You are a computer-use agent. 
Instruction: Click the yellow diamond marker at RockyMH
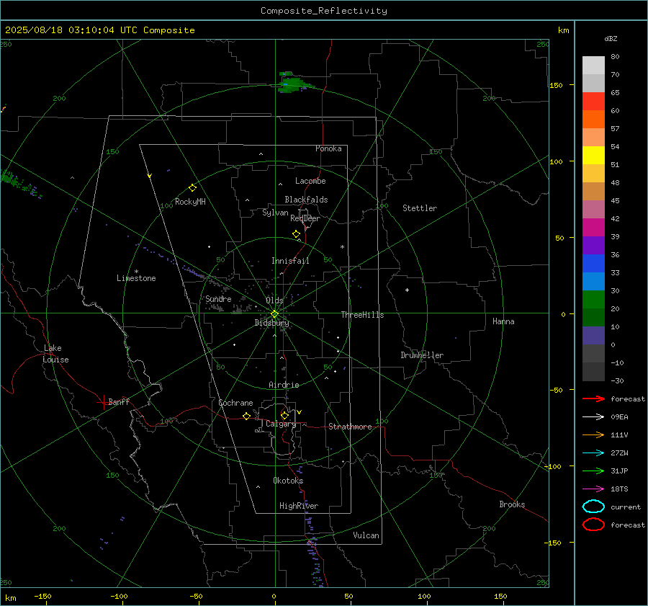pos(192,188)
